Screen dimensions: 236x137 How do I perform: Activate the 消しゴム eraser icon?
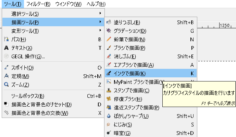point(109,57)
